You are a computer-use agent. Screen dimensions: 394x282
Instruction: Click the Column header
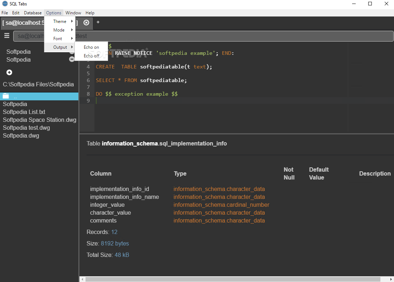(101, 173)
